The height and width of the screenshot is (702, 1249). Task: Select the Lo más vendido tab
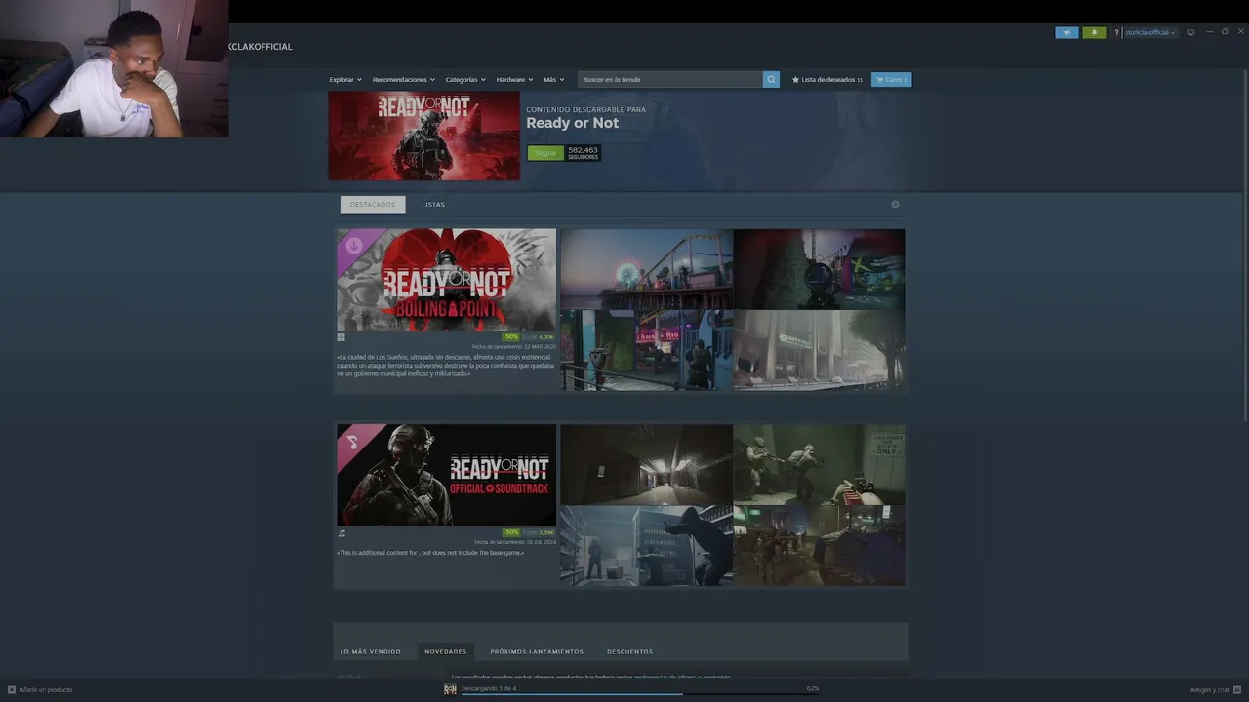coord(371,651)
